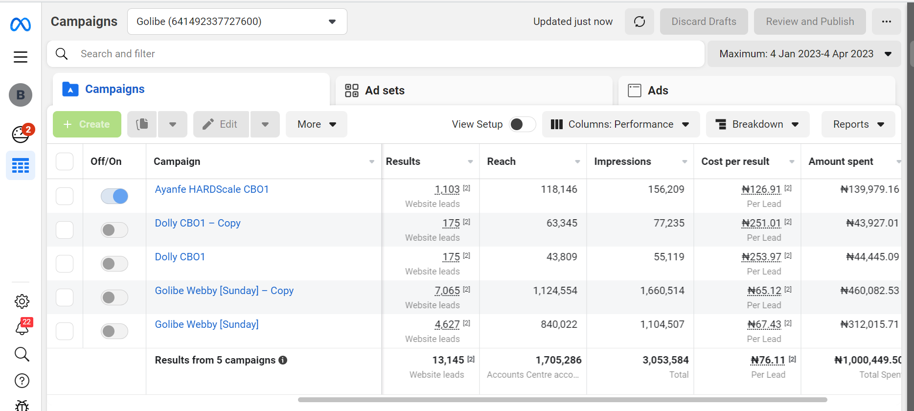
Task: Turn on the Dolly CBO1 – Copy campaign switch
Action: coord(114,230)
